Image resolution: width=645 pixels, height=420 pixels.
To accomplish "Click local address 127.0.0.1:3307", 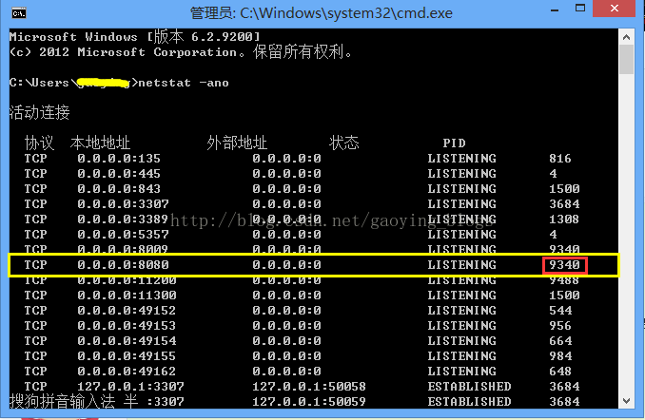I will (130, 387).
